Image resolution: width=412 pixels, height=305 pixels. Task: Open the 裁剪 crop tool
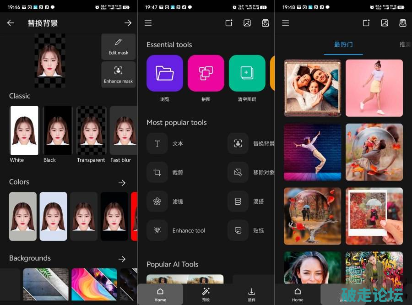coord(157,173)
